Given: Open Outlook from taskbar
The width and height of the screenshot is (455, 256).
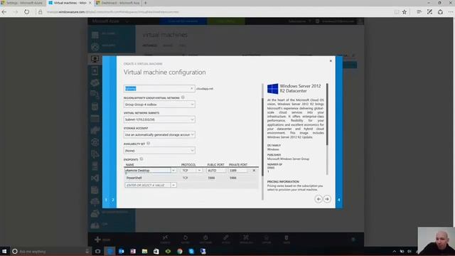Looking at the screenshot, I should 122,251.
